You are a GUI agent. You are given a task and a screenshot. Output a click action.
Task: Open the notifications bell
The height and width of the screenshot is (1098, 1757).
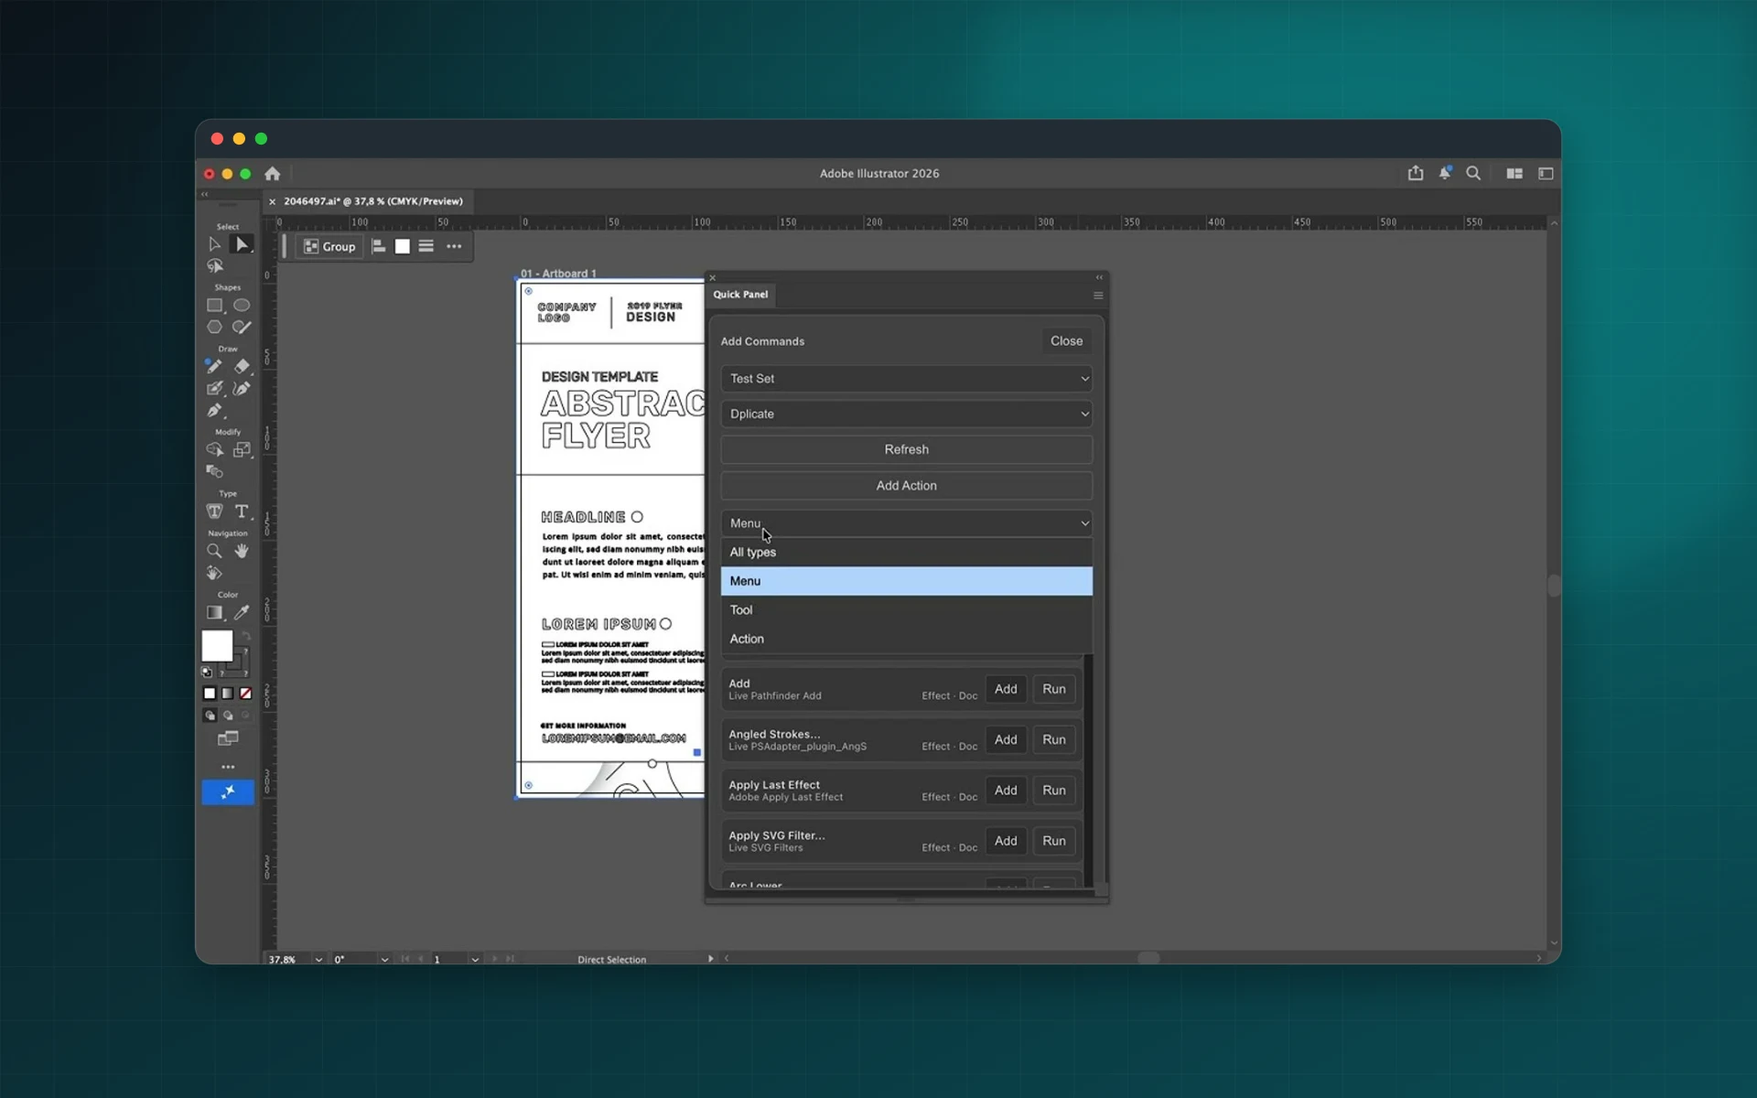[1445, 173]
